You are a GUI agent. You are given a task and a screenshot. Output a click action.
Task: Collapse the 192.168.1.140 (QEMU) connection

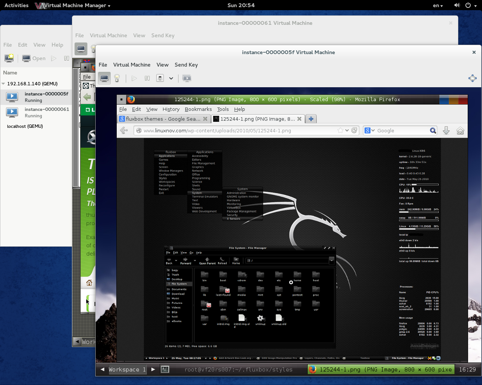pos(3,84)
